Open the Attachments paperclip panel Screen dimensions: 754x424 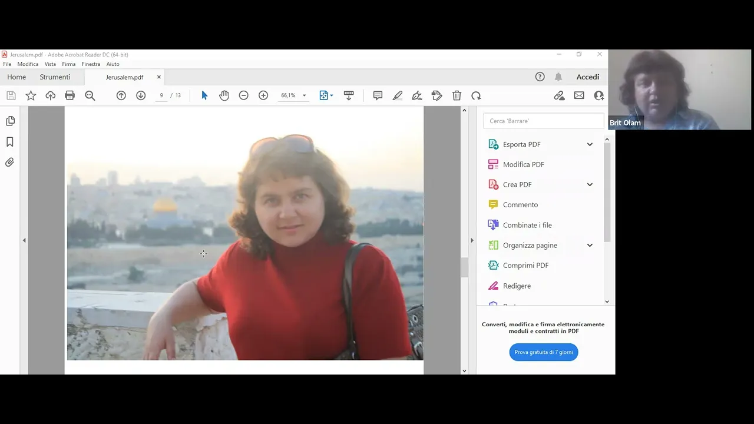(10, 163)
